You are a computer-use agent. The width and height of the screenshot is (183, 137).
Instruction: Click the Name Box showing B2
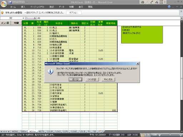click(x=11, y=18)
